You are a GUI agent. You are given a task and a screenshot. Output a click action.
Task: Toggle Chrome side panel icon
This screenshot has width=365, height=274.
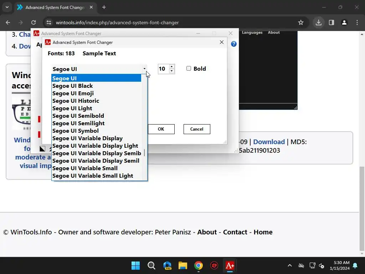click(331, 22)
